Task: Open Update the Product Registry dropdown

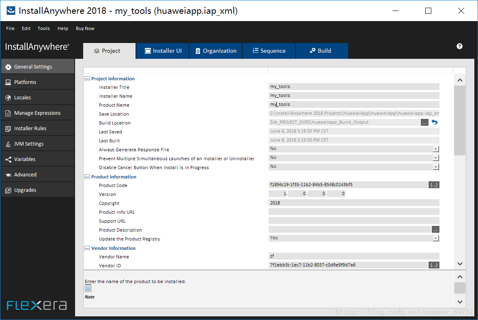Action: click(436, 238)
